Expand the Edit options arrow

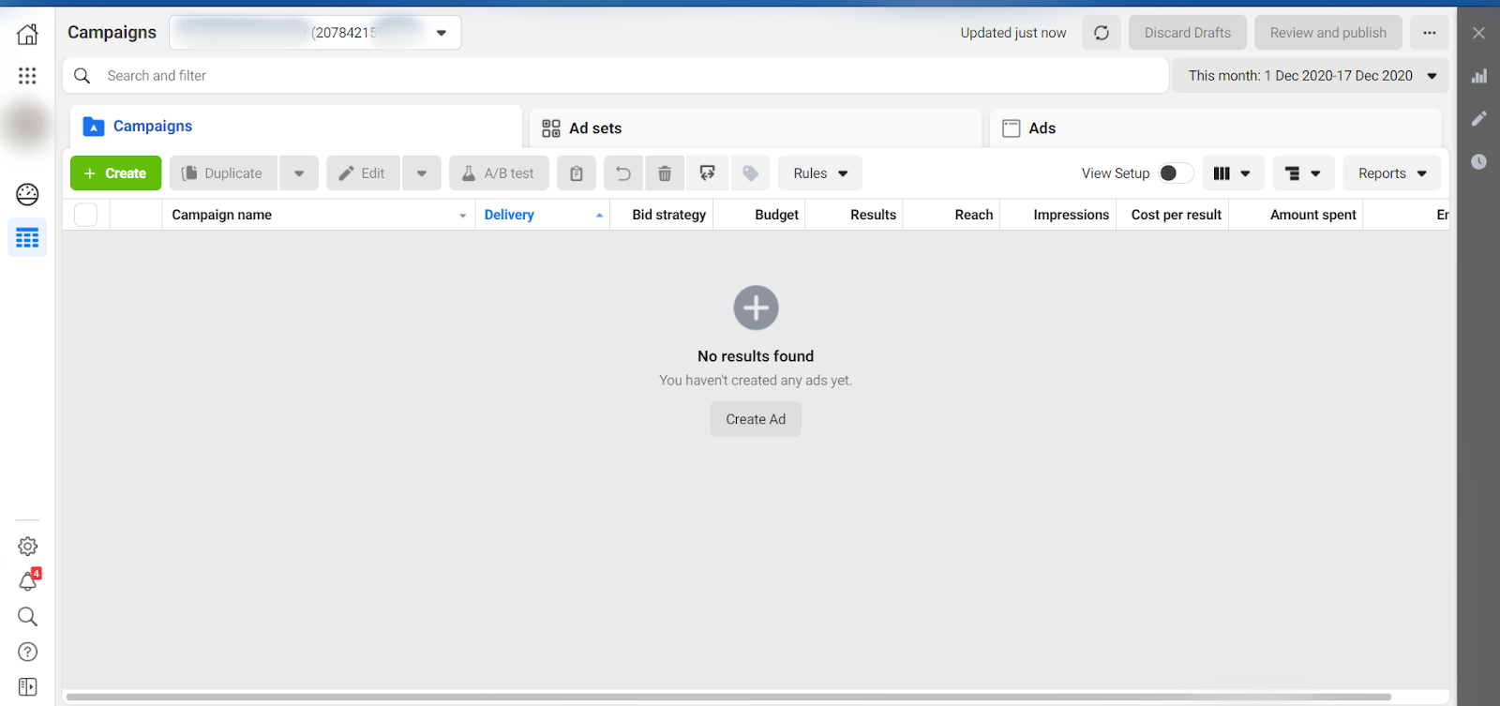coord(422,173)
